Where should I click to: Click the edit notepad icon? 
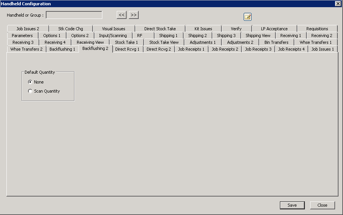tap(247, 17)
